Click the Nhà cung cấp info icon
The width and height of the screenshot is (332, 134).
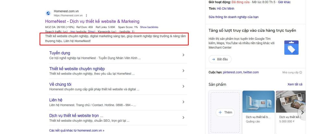tap(301, 73)
